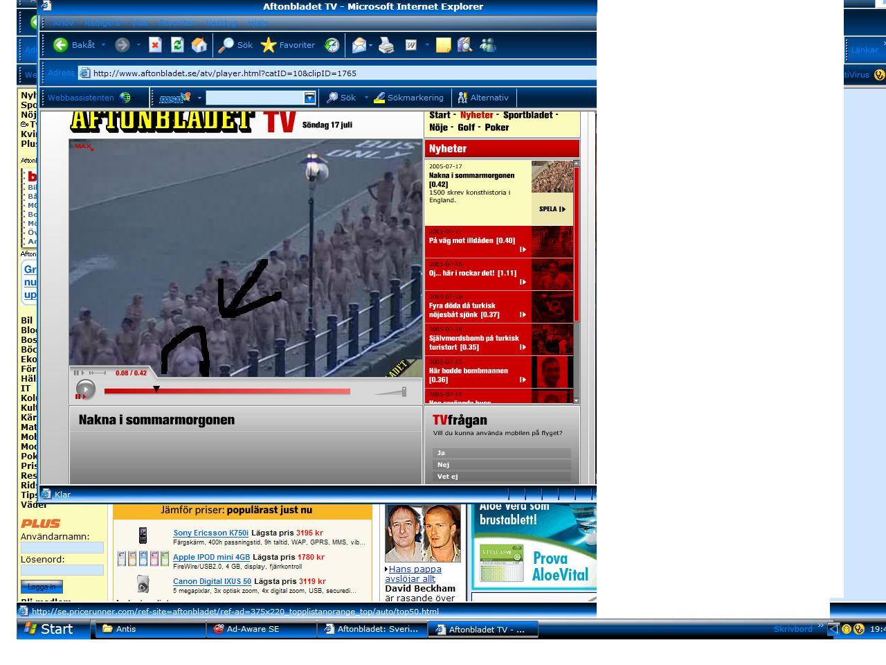Vote Nej in TVfrågan poll
886x665 pixels.
(x=502, y=465)
